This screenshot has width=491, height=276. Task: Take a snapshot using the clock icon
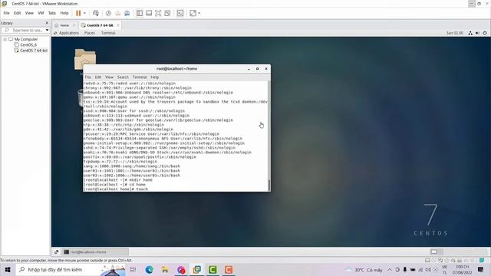coord(108,13)
